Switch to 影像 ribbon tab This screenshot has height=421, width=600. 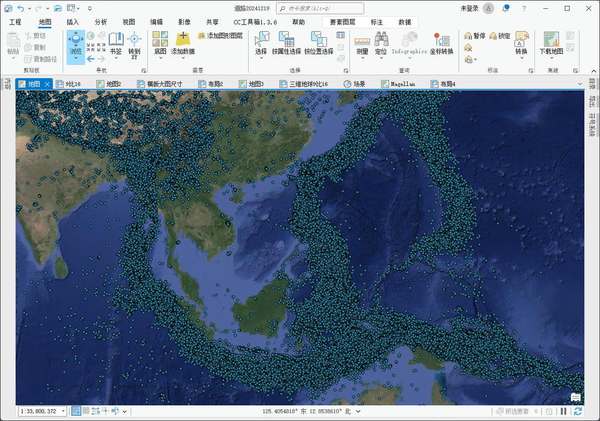click(x=184, y=22)
